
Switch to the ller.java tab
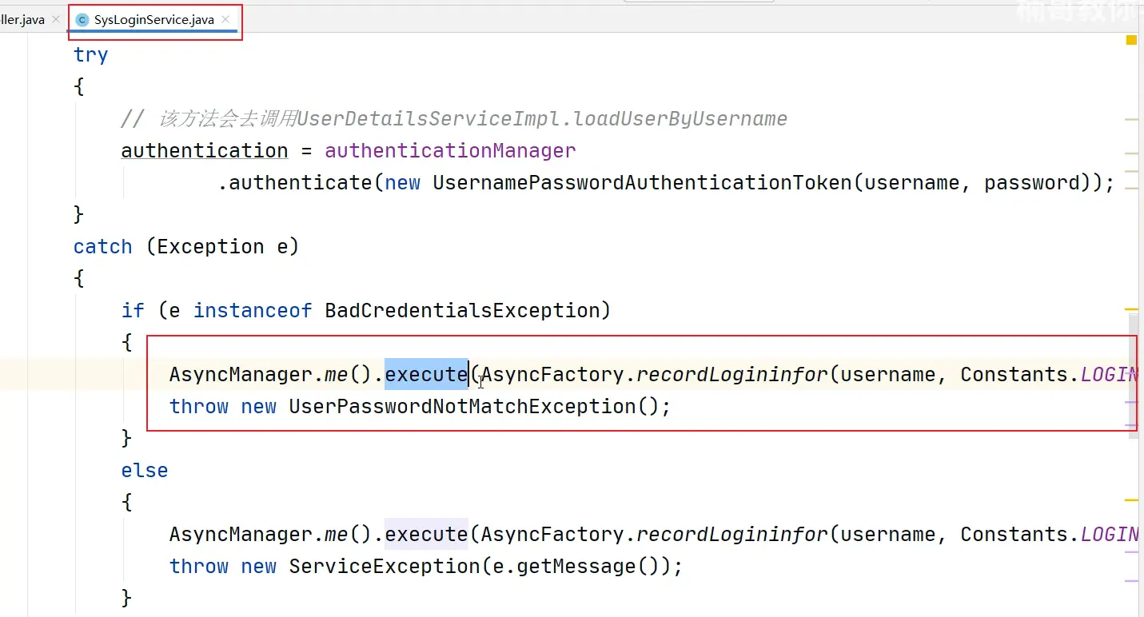(22, 20)
